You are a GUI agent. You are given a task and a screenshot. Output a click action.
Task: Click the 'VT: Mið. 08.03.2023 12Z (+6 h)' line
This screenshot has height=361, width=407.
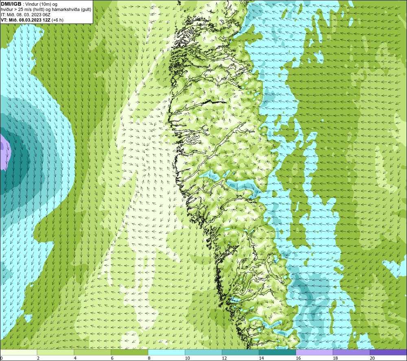click(x=32, y=20)
